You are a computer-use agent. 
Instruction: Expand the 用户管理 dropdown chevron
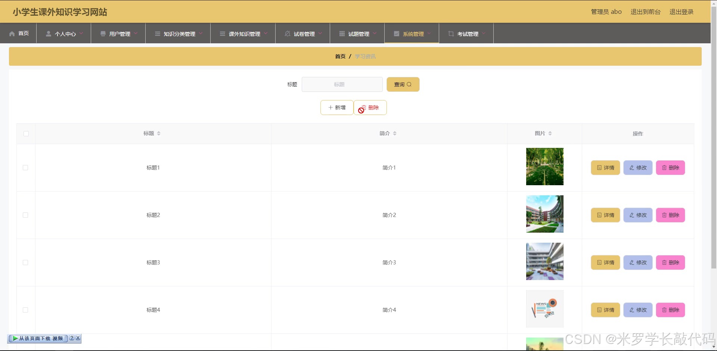(x=136, y=33)
